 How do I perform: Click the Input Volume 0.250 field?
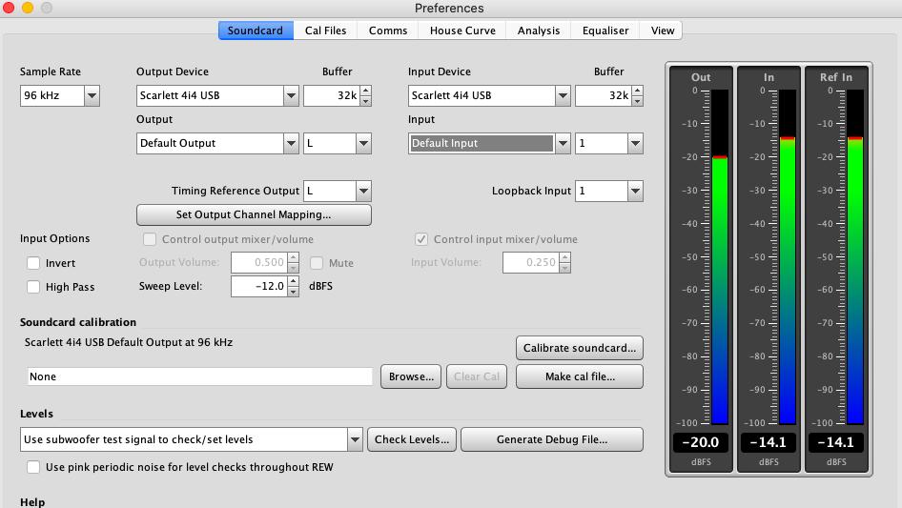530,262
